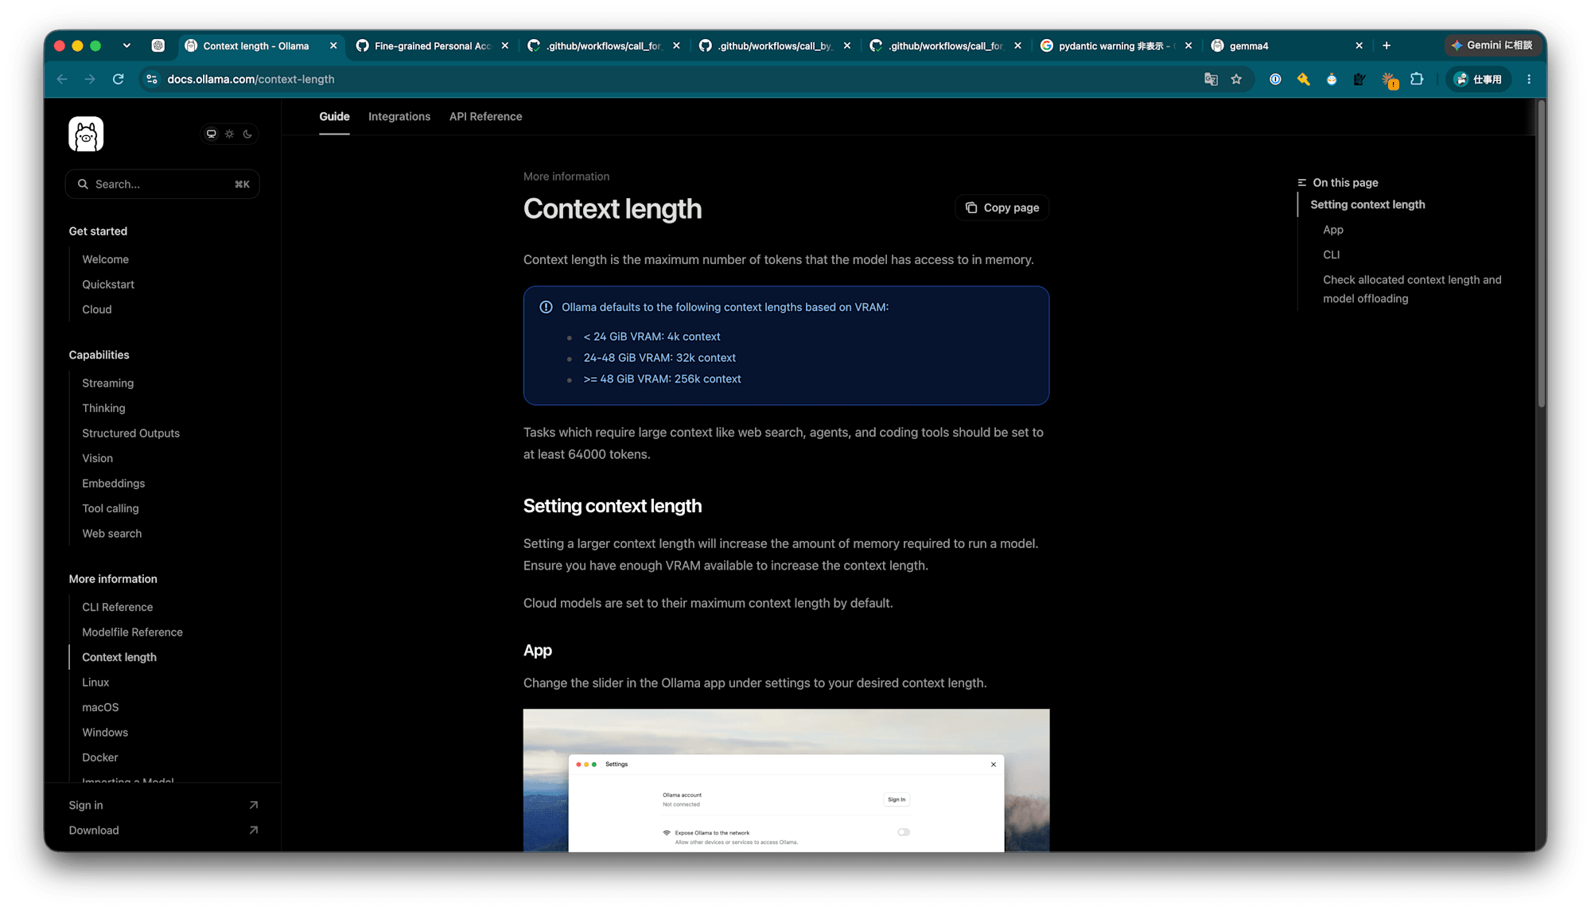Go to Tool calling docs
This screenshot has height=910, width=1591.
pyautogui.click(x=110, y=508)
